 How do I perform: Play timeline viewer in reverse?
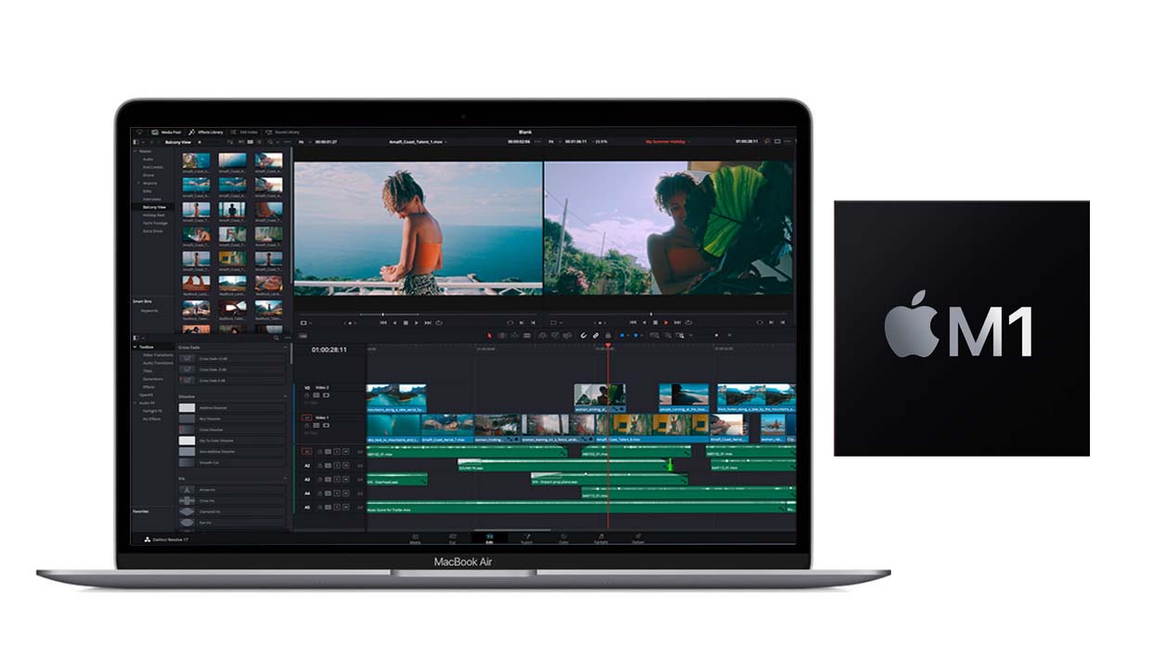(643, 322)
